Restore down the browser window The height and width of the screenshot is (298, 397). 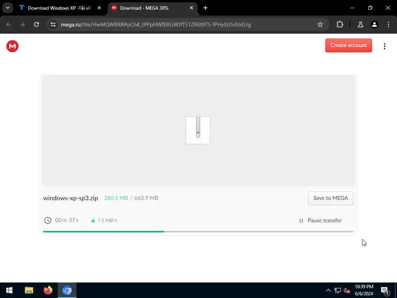click(370, 8)
